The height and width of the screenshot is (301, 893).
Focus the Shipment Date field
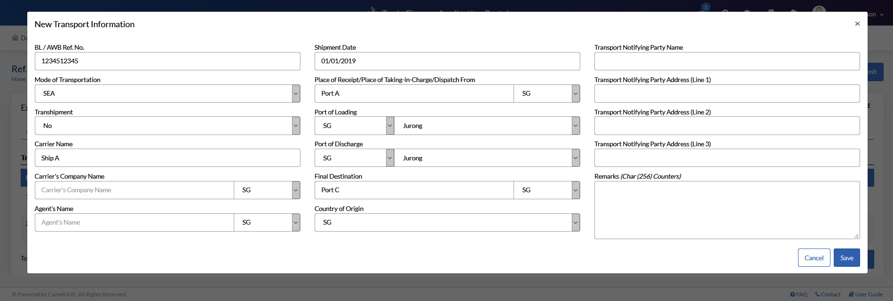click(447, 61)
